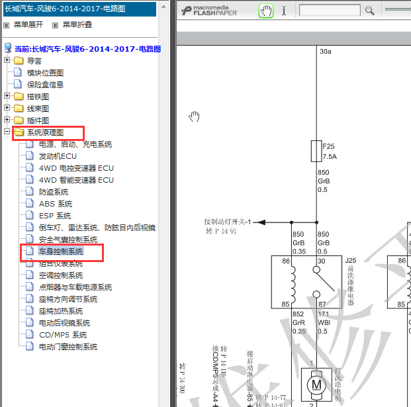Open ESP 系统 diagram

(x=55, y=216)
